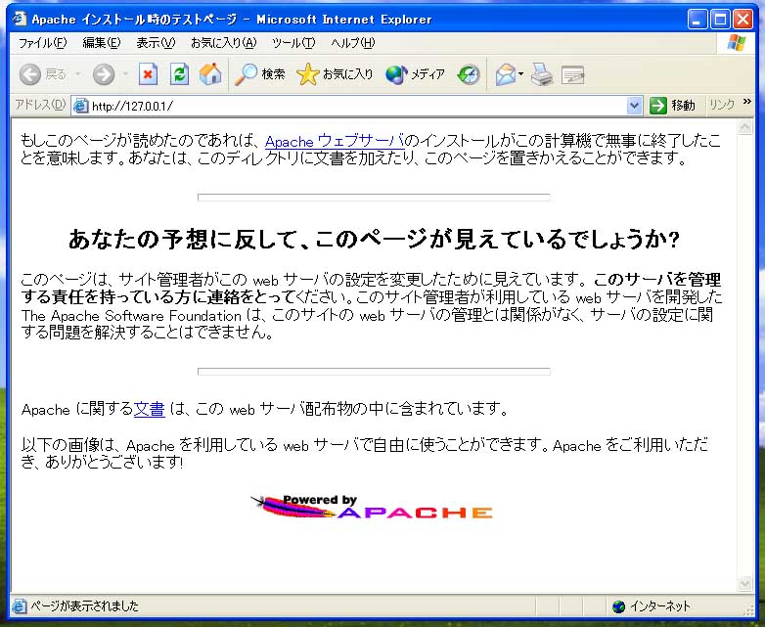Open the ツール(T) menu

(293, 43)
